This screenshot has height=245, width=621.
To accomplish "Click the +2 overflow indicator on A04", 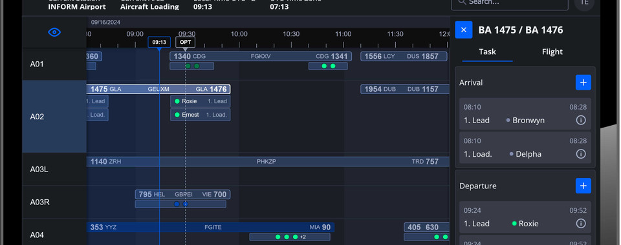I will (x=303, y=237).
